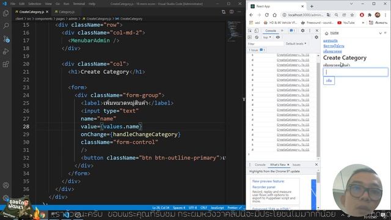Open the Chrome profile avatar
Screen dimensions: 391x220
pos(378,15)
